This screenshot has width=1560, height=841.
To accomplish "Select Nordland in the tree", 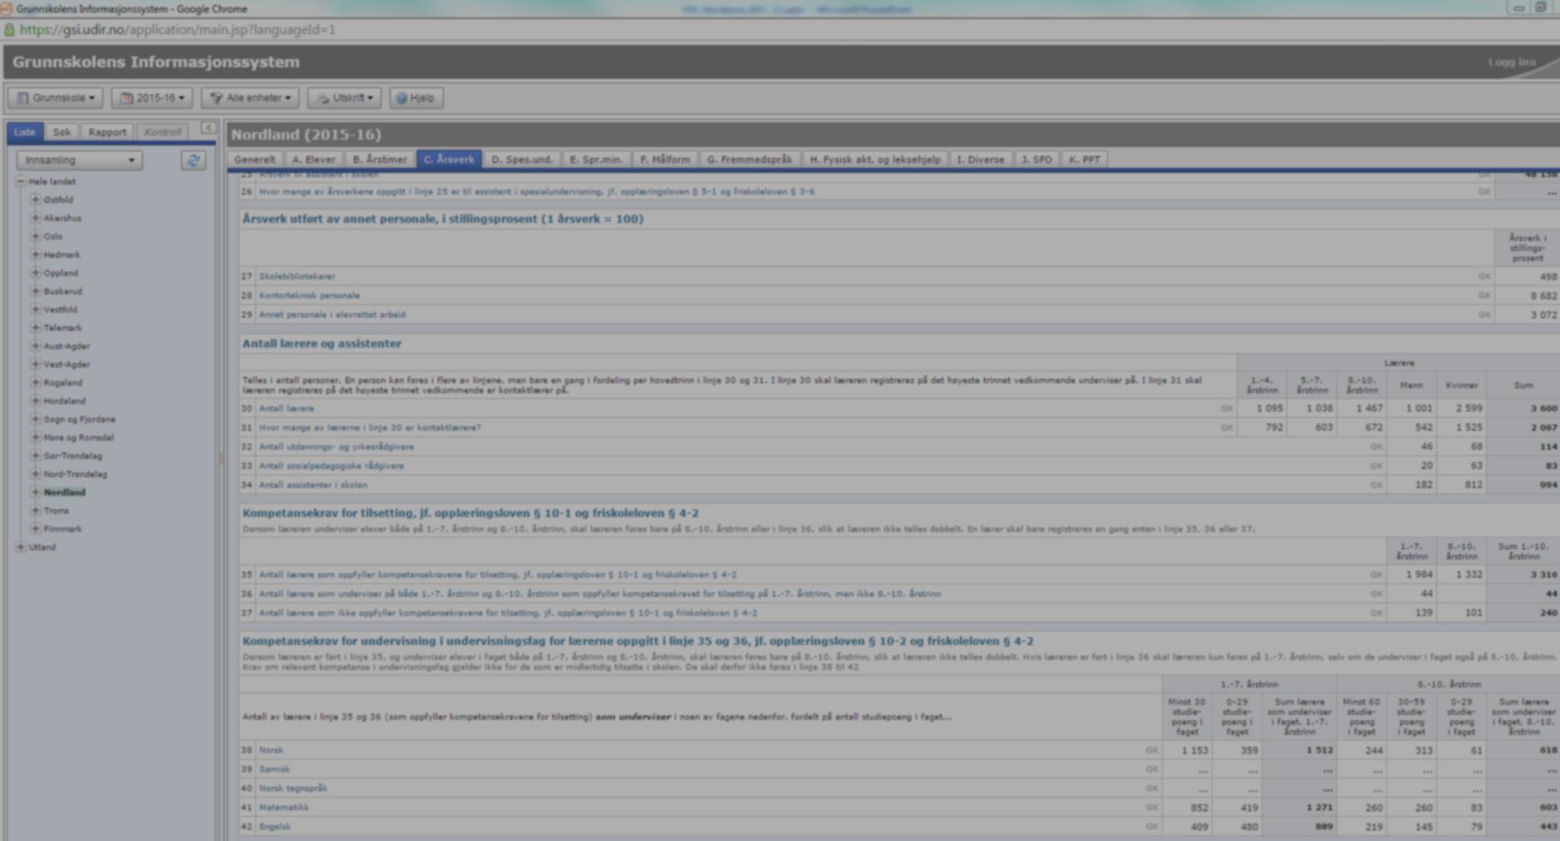I will [x=64, y=492].
